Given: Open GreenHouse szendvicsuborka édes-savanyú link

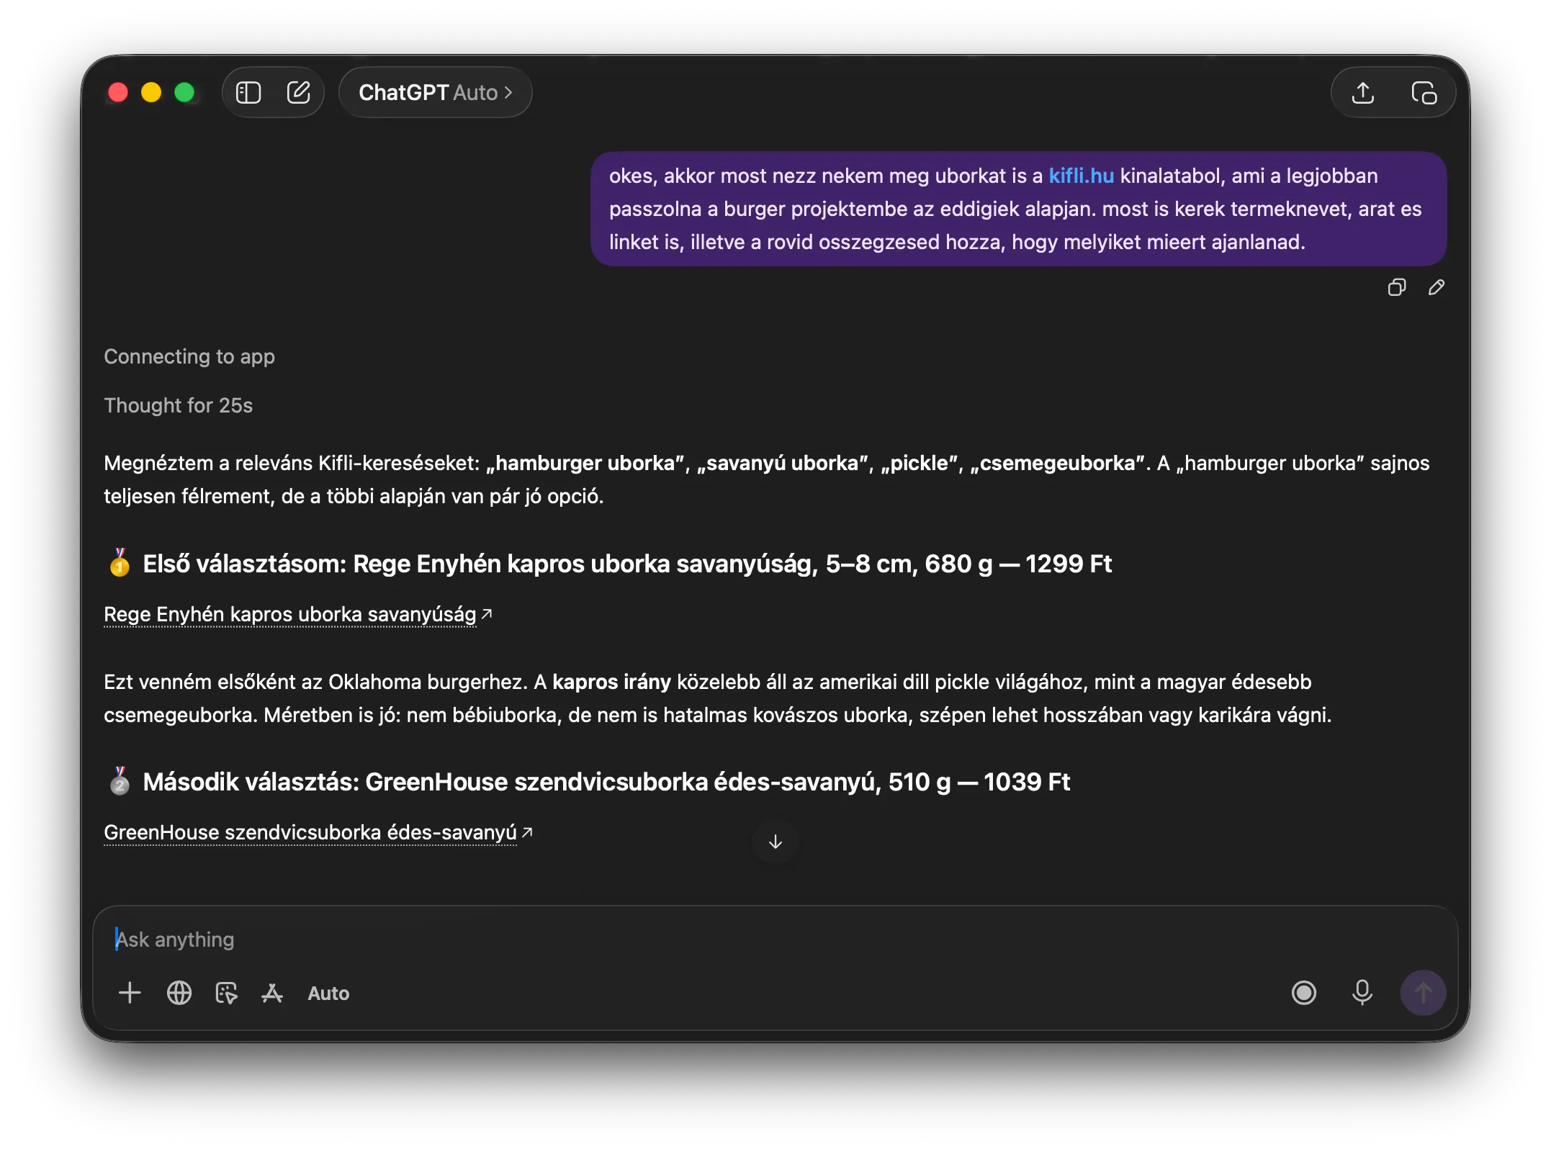Looking at the screenshot, I should pyautogui.click(x=318, y=832).
